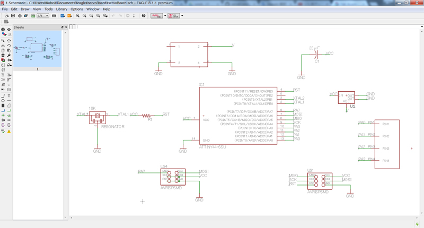Open the Draw menu

coord(25,9)
